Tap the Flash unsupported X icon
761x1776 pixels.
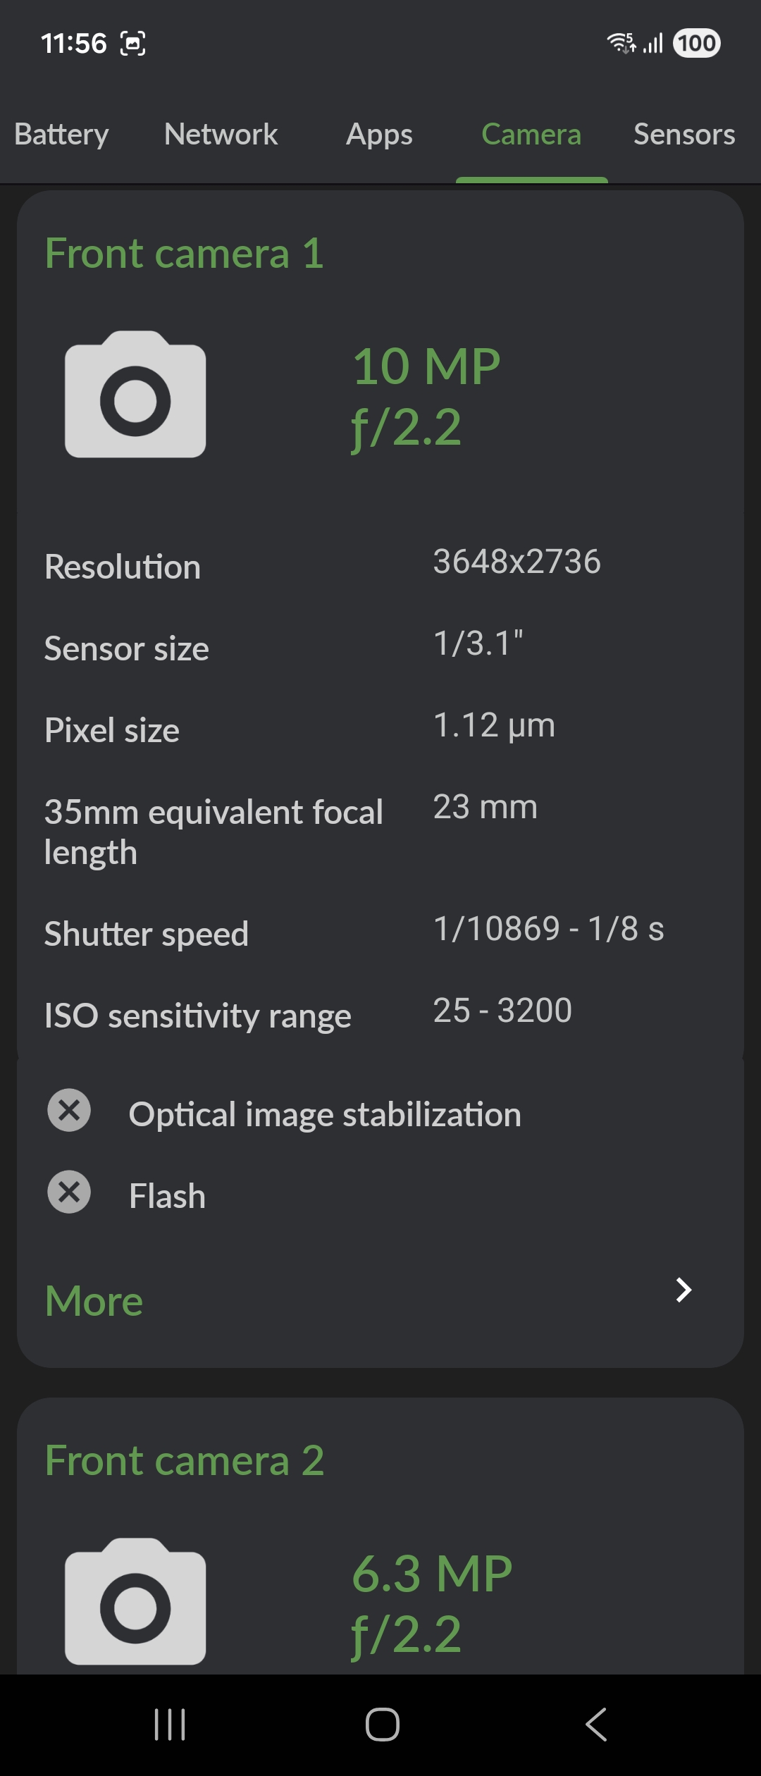pos(69,1192)
